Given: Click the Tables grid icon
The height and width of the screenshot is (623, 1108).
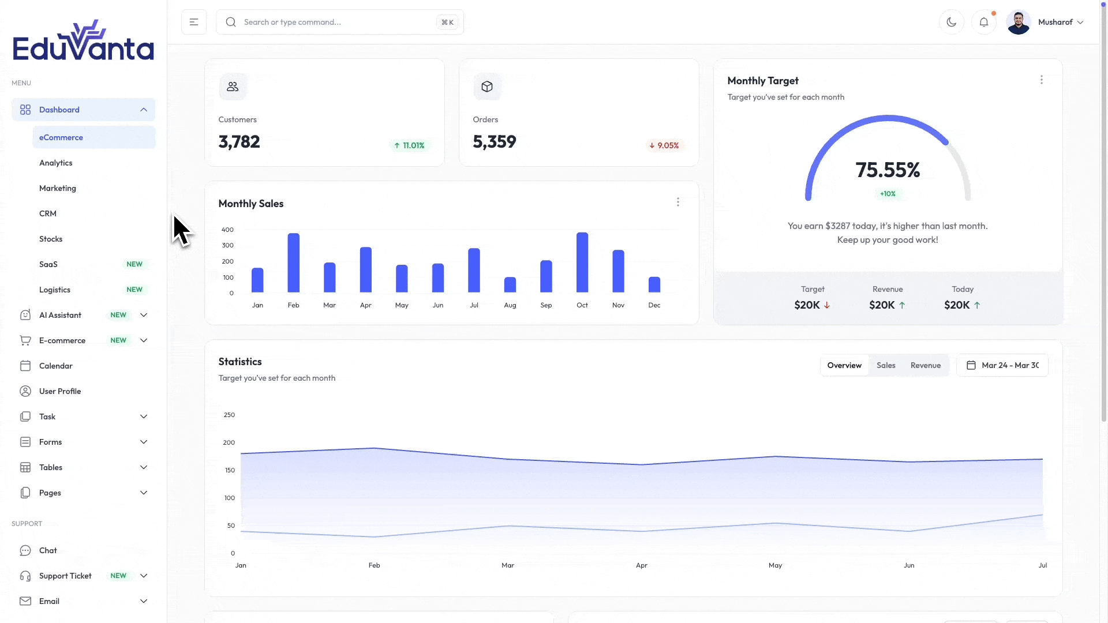Looking at the screenshot, I should click(25, 467).
